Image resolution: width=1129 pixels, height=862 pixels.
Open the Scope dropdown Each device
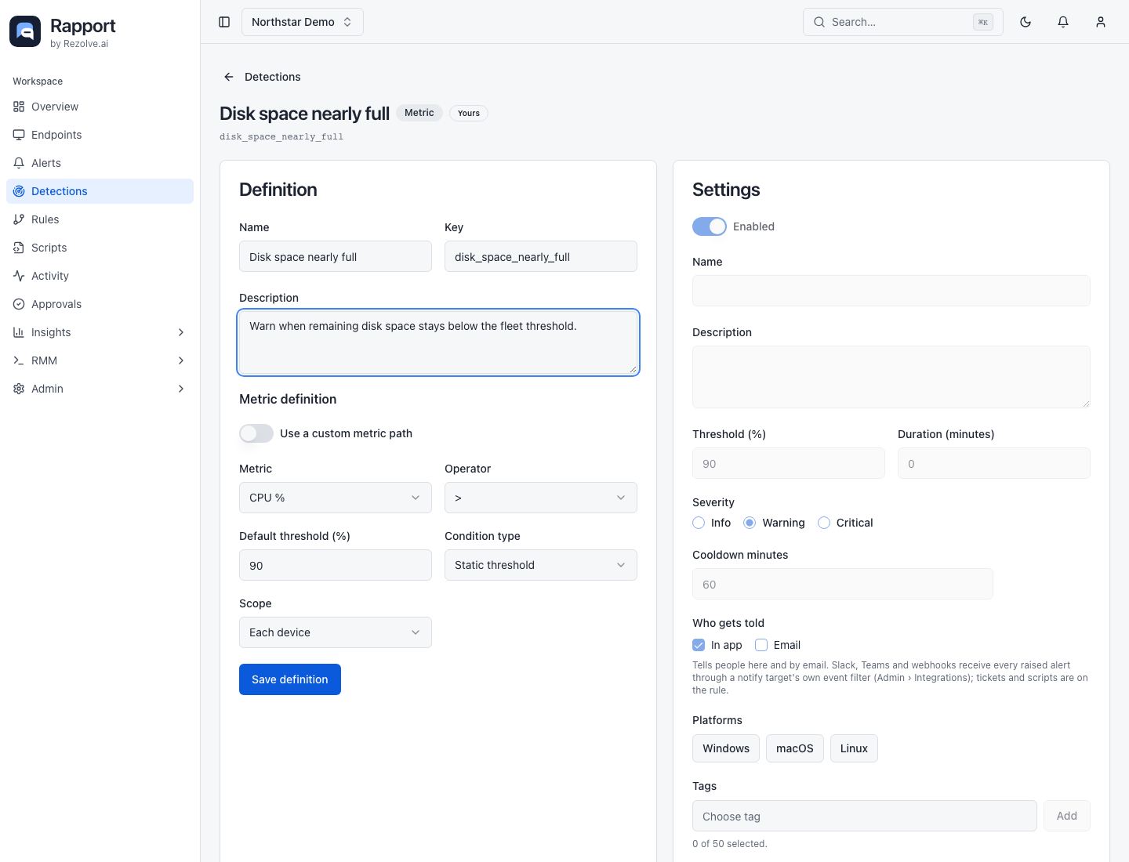click(336, 632)
